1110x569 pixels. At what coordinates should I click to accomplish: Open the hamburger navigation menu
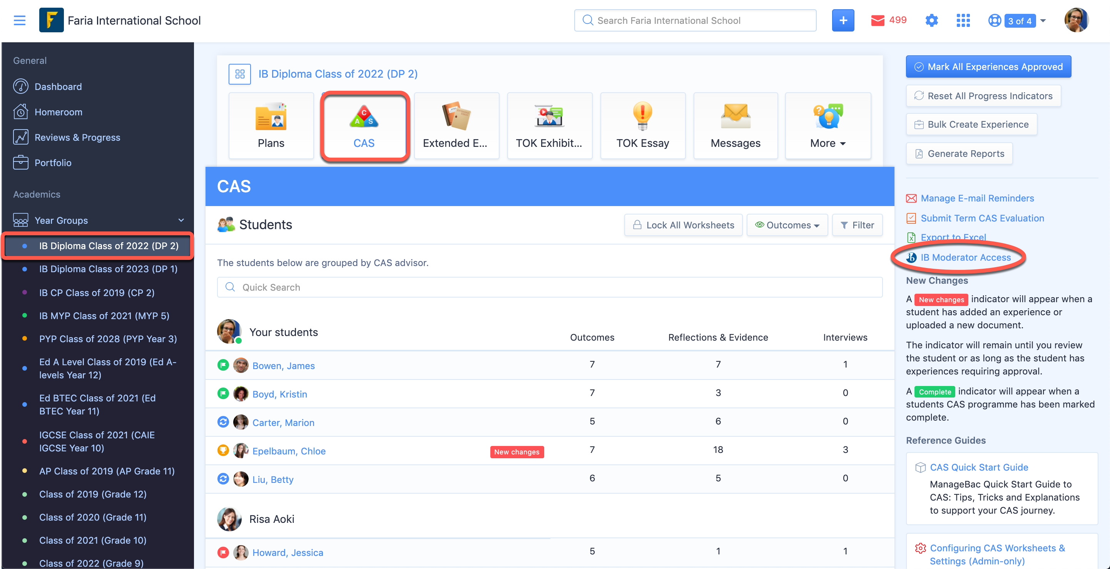tap(19, 20)
